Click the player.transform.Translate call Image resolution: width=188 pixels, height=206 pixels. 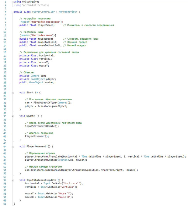(x=44, y=156)
